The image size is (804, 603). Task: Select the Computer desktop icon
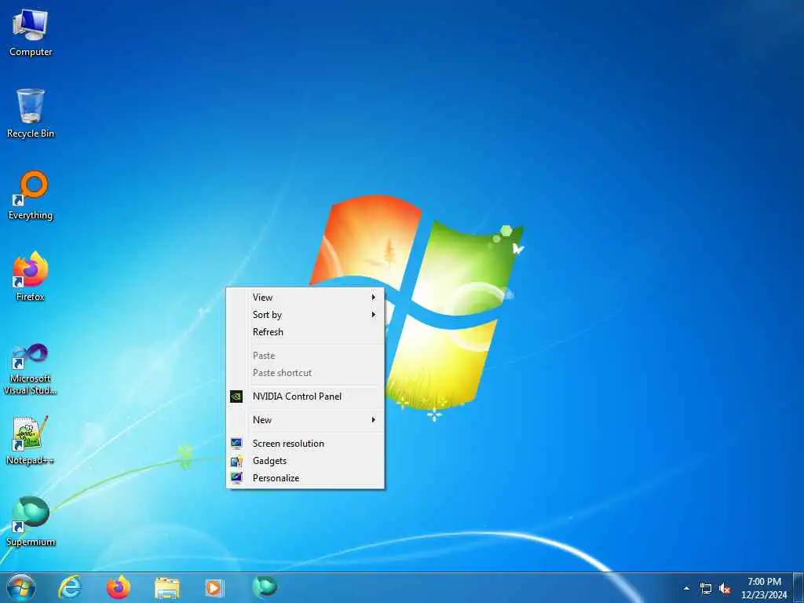[31, 33]
